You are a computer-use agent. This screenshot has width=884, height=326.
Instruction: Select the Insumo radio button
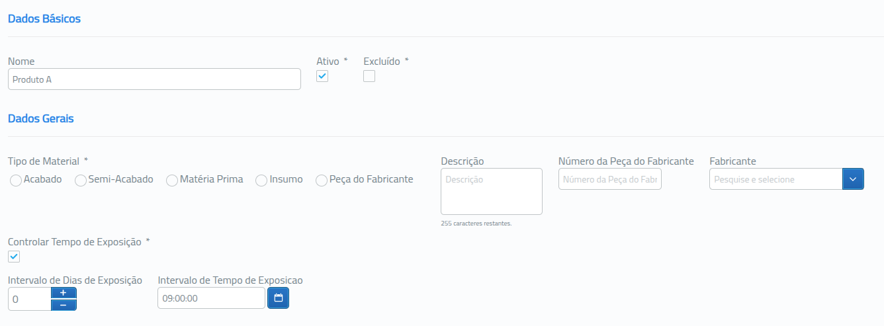[261, 180]
